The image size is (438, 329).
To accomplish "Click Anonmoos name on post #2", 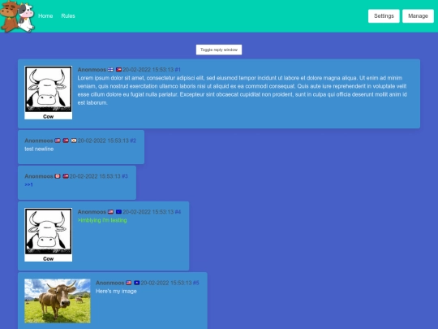I will [x=39, y=141].
